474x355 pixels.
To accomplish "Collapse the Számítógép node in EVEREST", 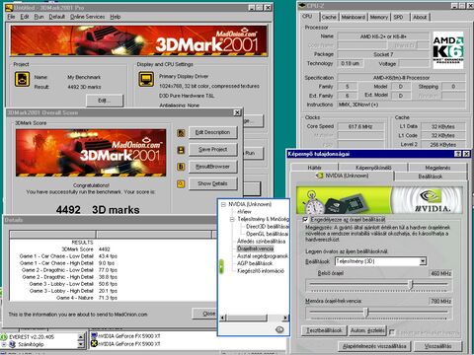I will pos(4,344).
